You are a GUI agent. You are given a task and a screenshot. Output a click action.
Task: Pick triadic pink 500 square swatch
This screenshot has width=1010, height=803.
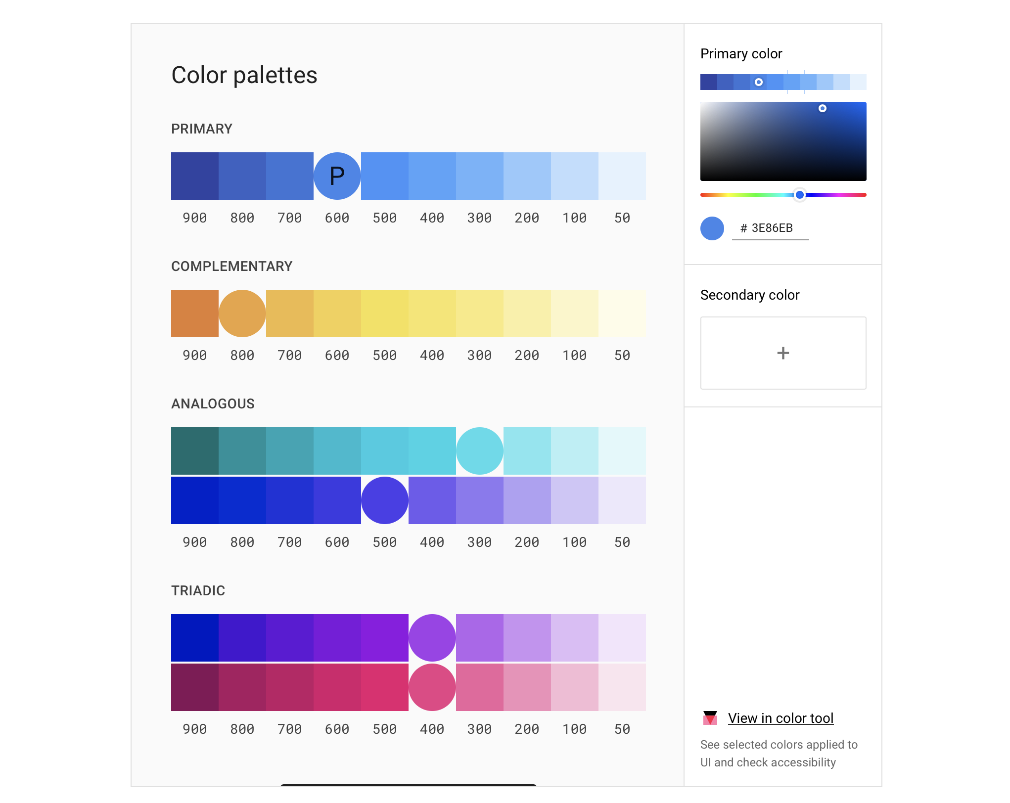pyautogui.click(x=385, y=687)
